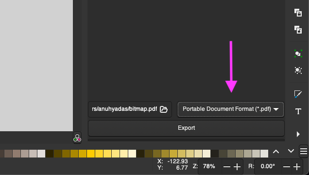Click the green-cornered object selection icon
Viewport: 309px width, 175px height.
click(x=298, y=53)
